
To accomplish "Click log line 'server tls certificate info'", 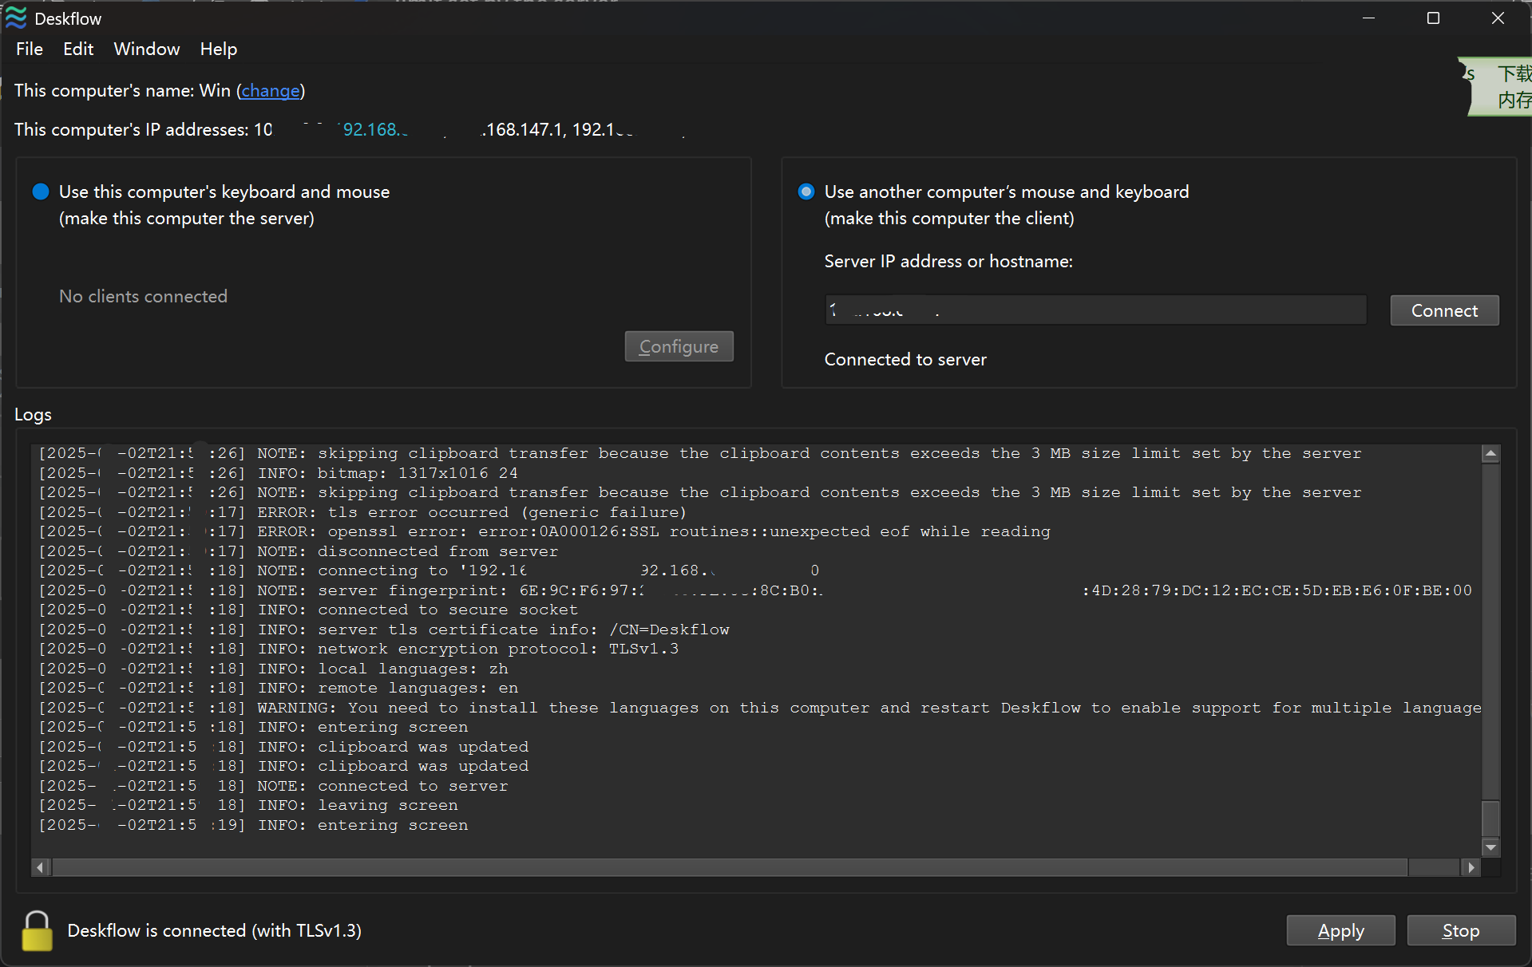I will pyautogui.click(x=384, y=630).
